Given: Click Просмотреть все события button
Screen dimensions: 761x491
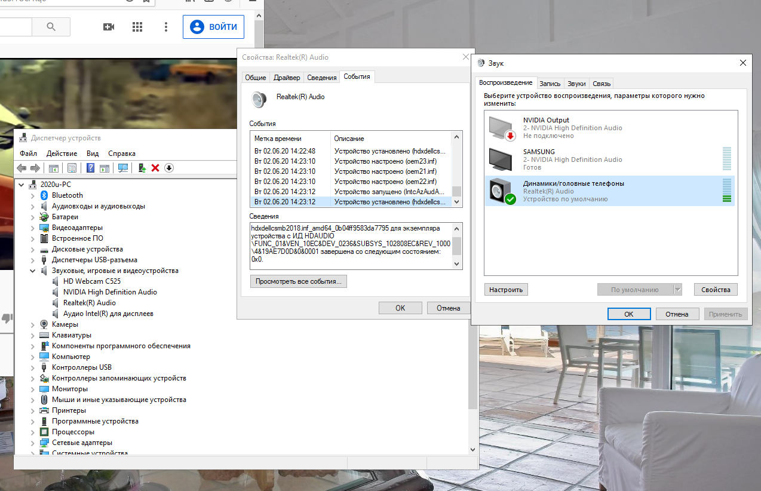Looking at the screenshot, I should tap(299, 281).
